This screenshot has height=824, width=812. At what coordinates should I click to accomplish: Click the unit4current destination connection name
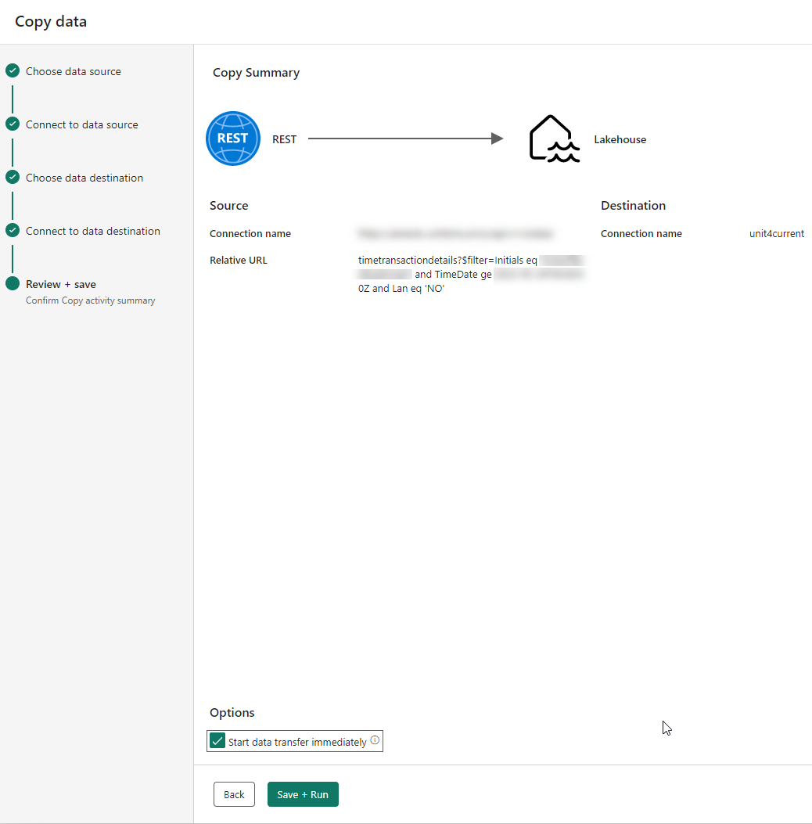(x=776, y=234)
